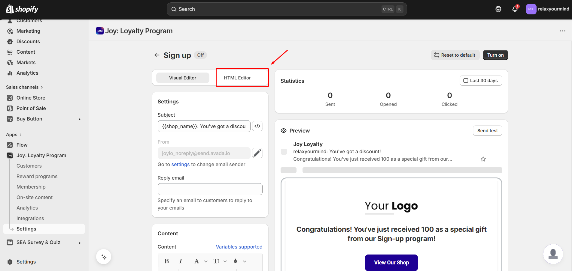
Task: Click the Turn on button
Action: (495, 55)
